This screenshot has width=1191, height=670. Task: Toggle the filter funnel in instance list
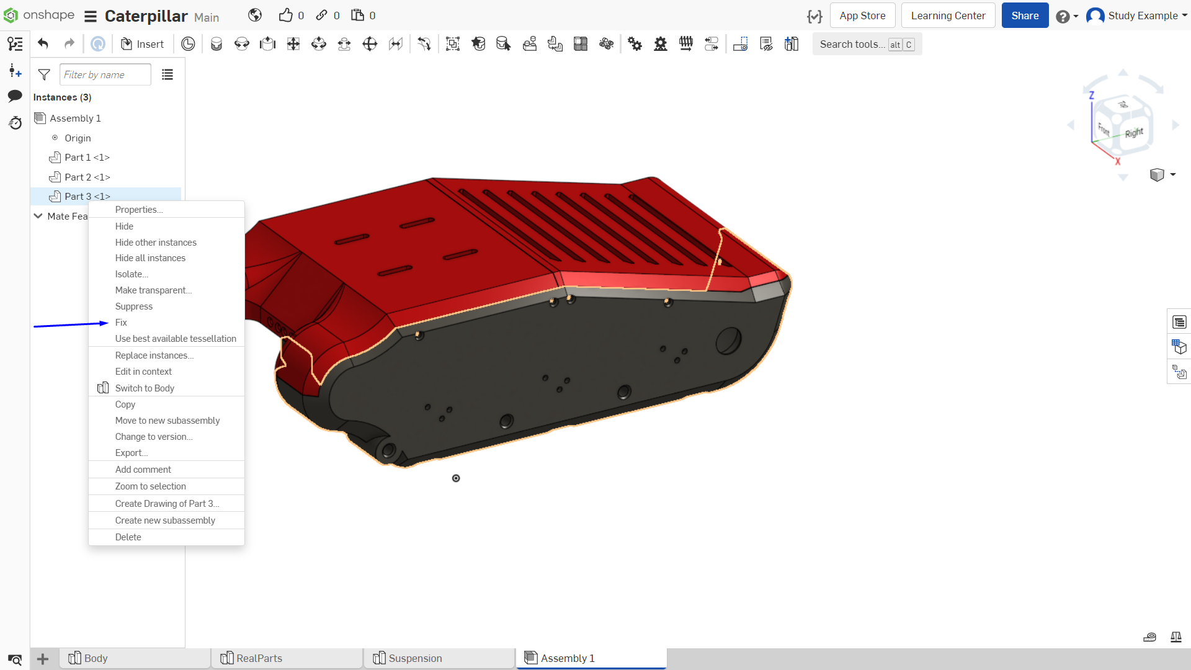click(44, 74)
